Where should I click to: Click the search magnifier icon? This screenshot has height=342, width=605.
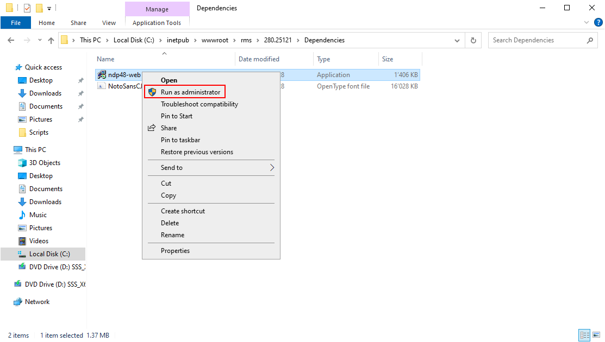(590, 40)
